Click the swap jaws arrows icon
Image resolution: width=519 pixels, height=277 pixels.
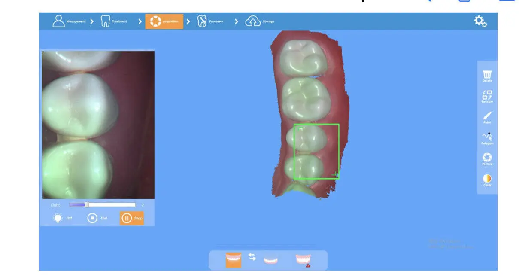point(252,257)
